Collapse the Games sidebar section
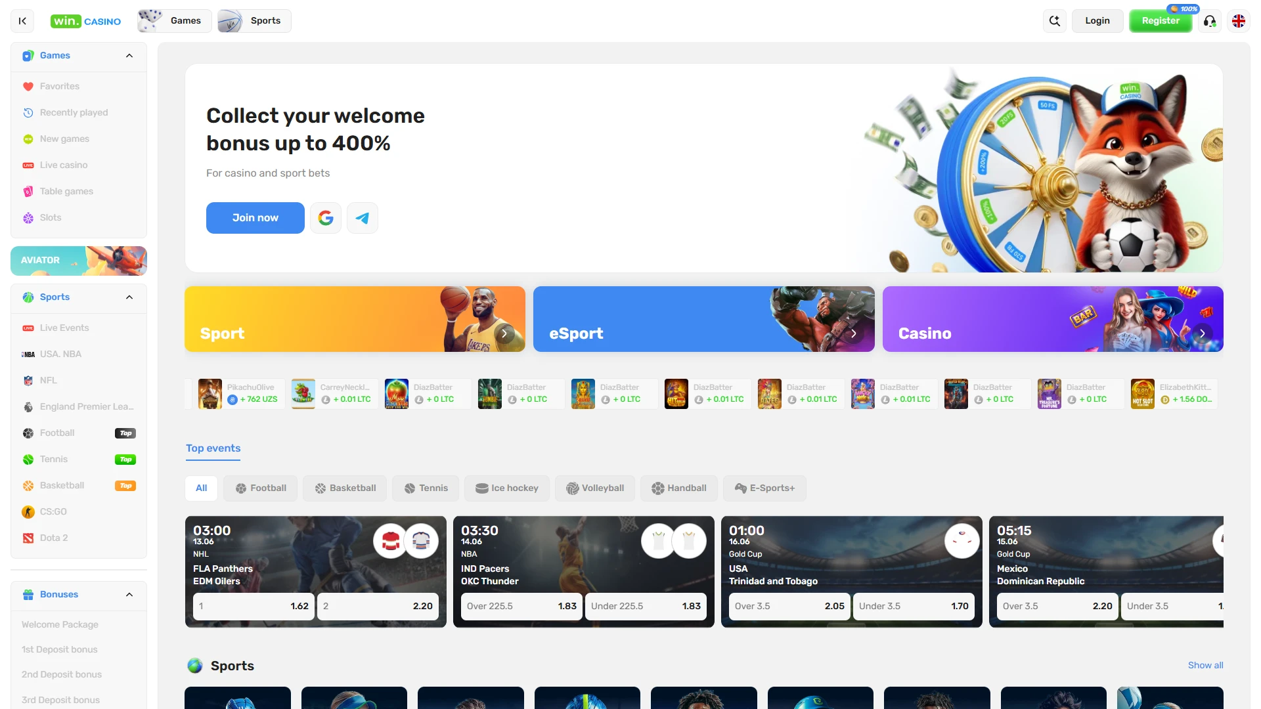The width and height of the screenshot is (1261, 709). (129, 56)
